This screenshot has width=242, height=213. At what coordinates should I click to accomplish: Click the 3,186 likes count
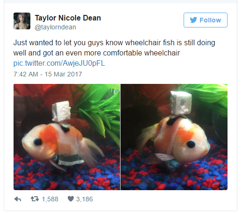coord(85,199)
